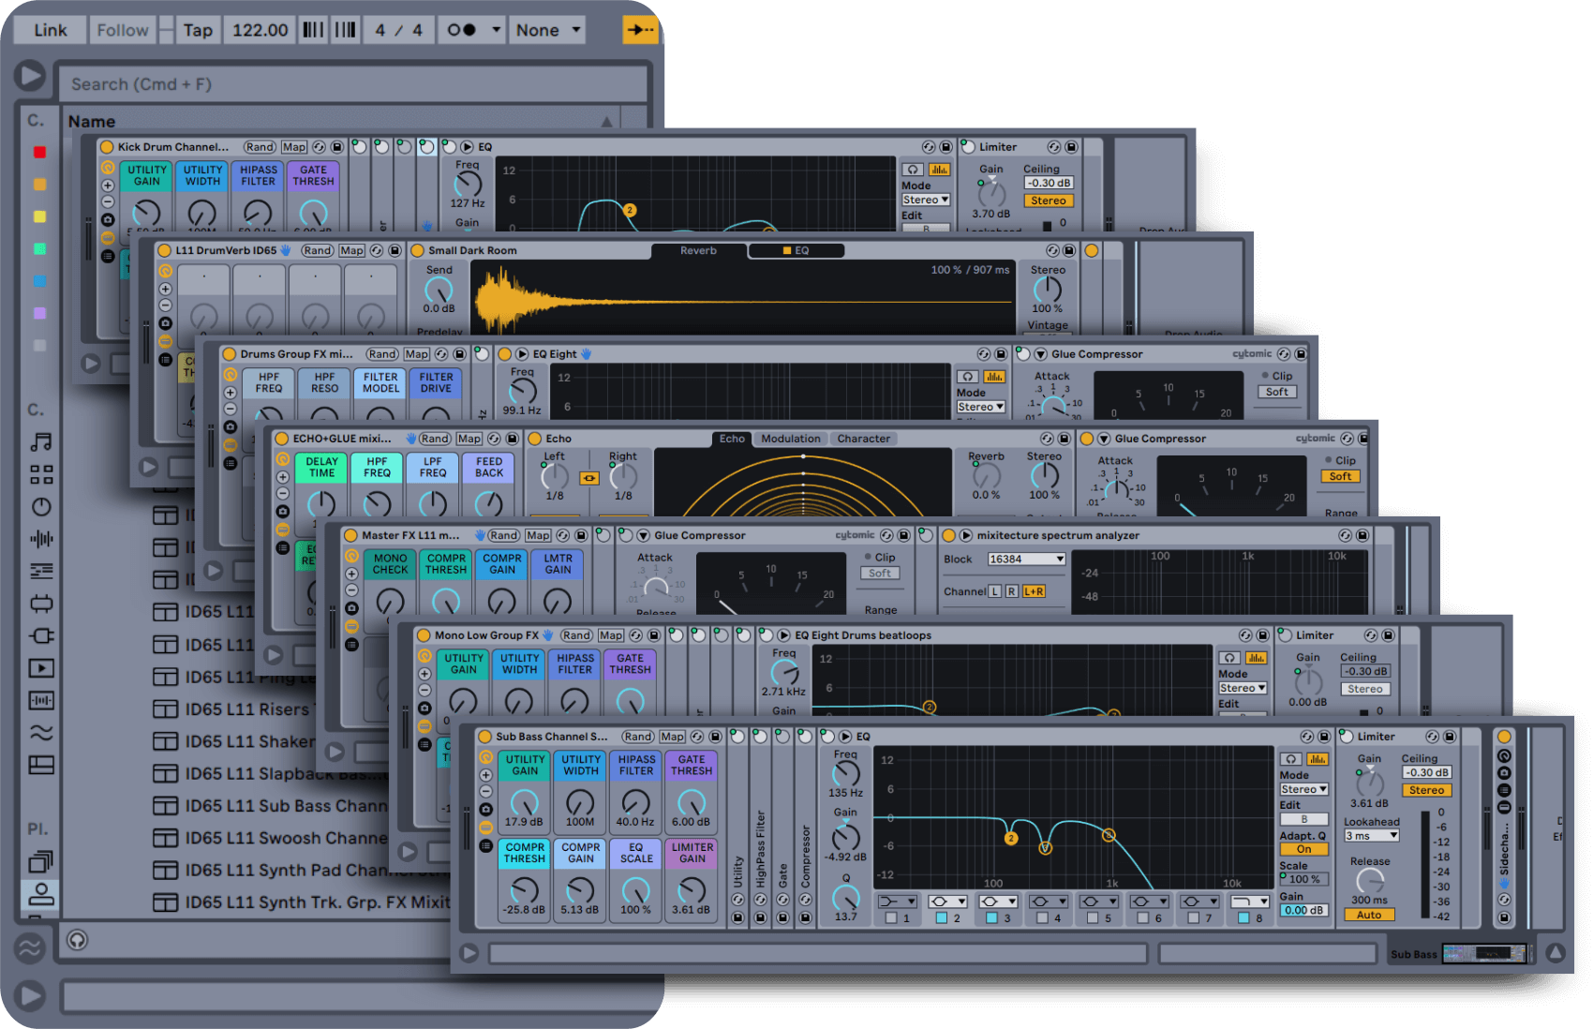The width and height of the screenshot is (1593, 1029).
Task: Select the blue color filter swatch
Action: tap(39, 281)
